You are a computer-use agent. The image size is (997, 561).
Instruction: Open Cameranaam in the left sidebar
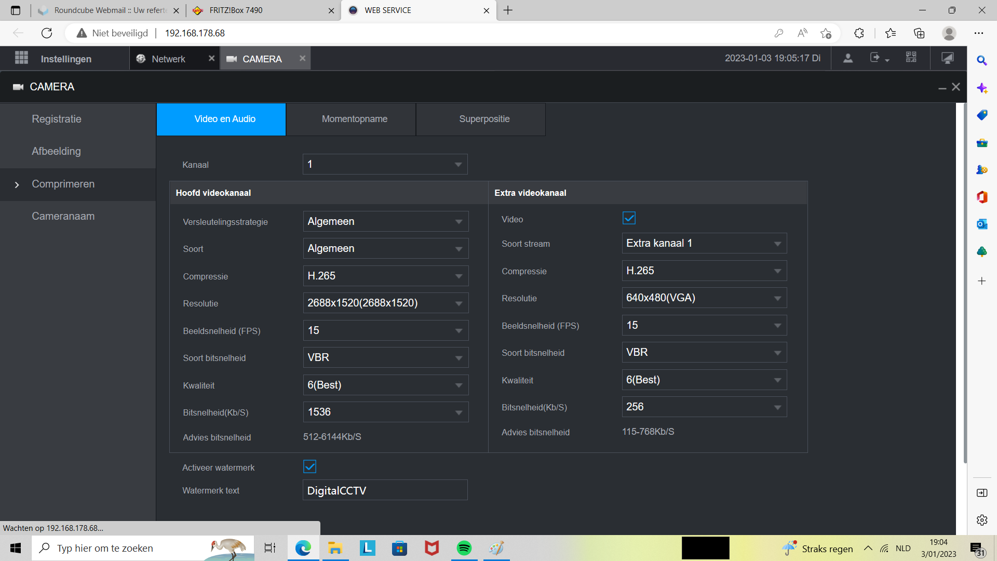point(63,216)
